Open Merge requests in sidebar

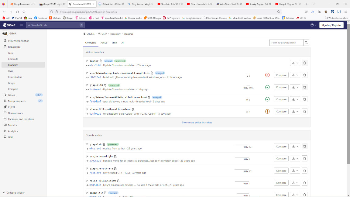point(23,101)
